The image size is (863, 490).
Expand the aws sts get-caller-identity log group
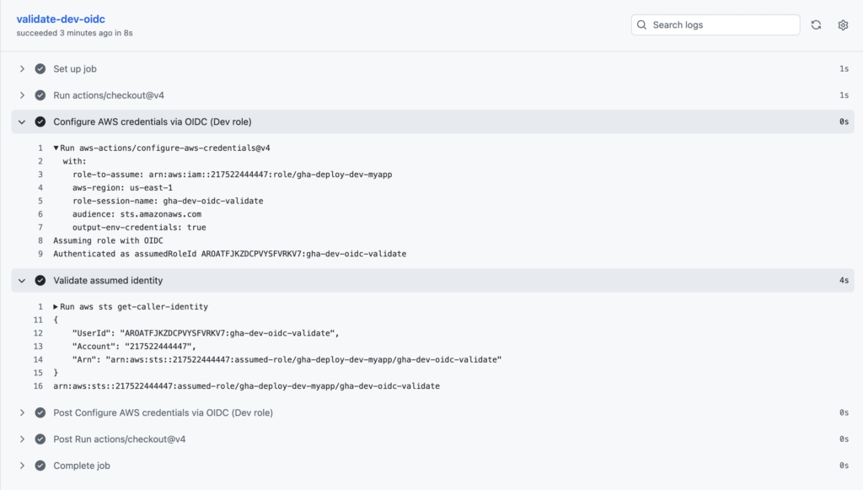pyautogui.click(x=56, y=306)
